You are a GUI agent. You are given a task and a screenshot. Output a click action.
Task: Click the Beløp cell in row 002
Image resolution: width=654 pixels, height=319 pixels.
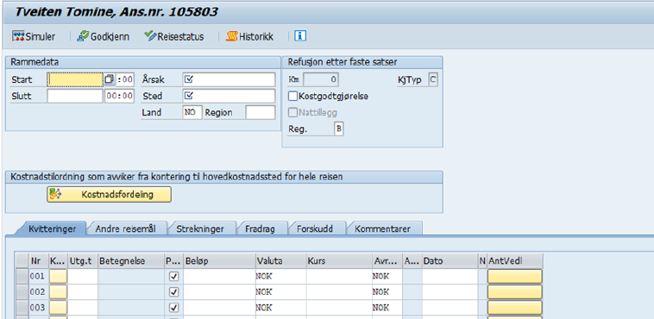pos(219,292)
